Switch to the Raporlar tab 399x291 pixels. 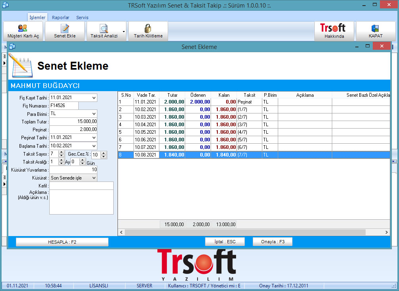click(x=60, y=18)
